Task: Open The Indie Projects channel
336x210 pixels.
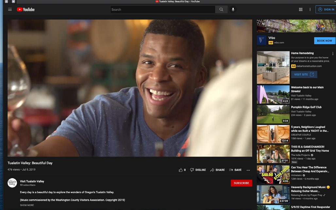Action: coord(300,155)
